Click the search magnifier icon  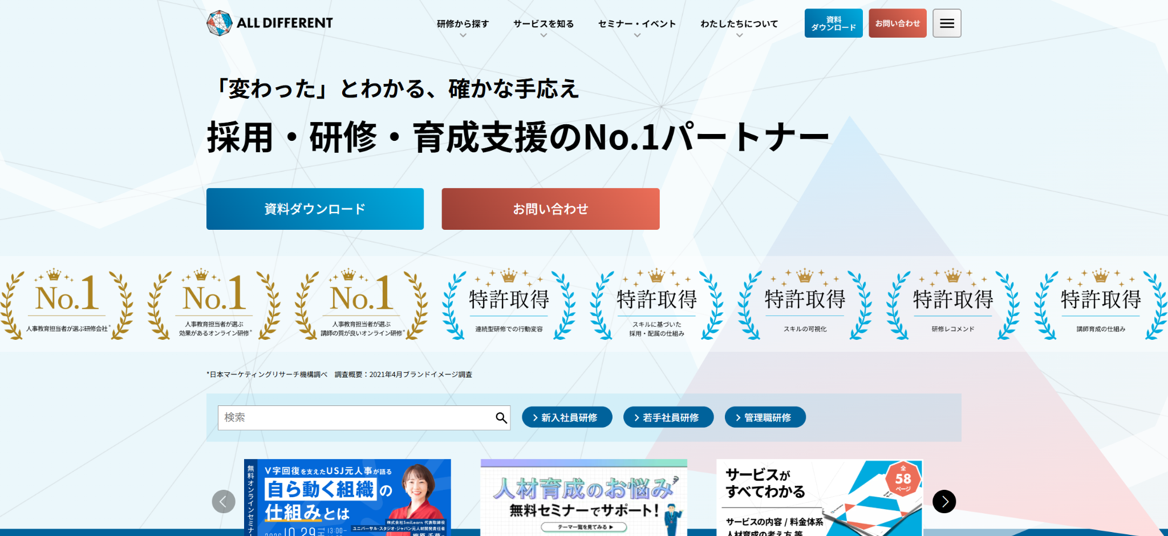[x=501, y=418]
